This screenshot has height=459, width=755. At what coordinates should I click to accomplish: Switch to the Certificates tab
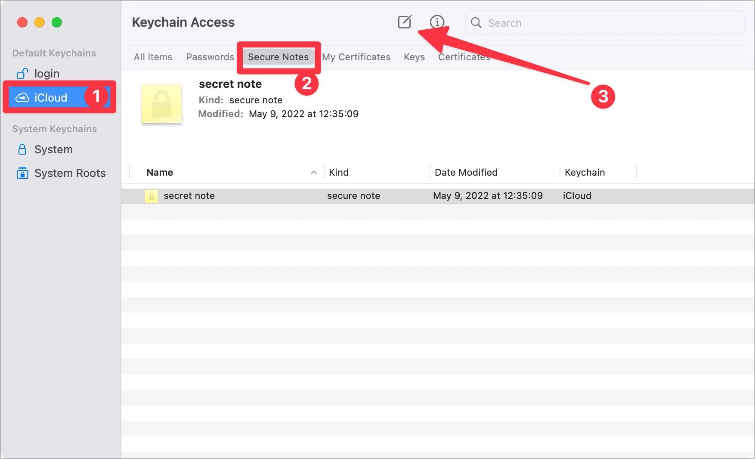464,57
